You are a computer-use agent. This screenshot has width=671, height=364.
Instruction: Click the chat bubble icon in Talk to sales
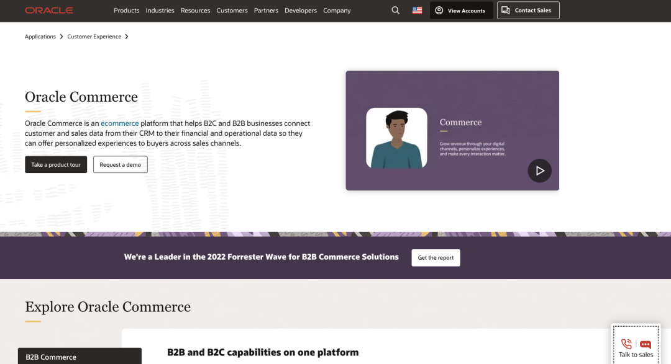click(x=646, y=344)
